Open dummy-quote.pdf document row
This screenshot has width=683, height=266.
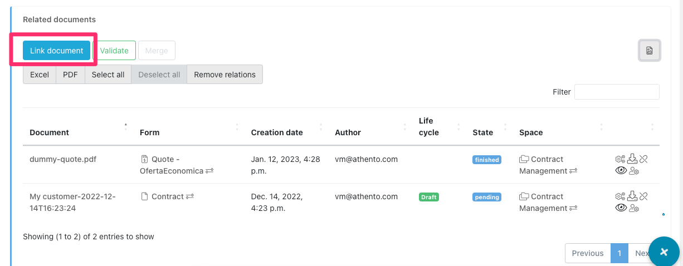[63, 159]
